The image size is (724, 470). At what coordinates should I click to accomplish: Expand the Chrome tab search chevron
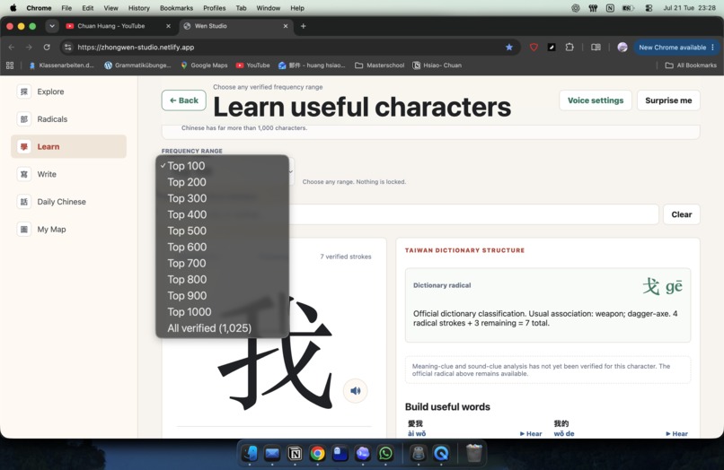tap(52, 26)
